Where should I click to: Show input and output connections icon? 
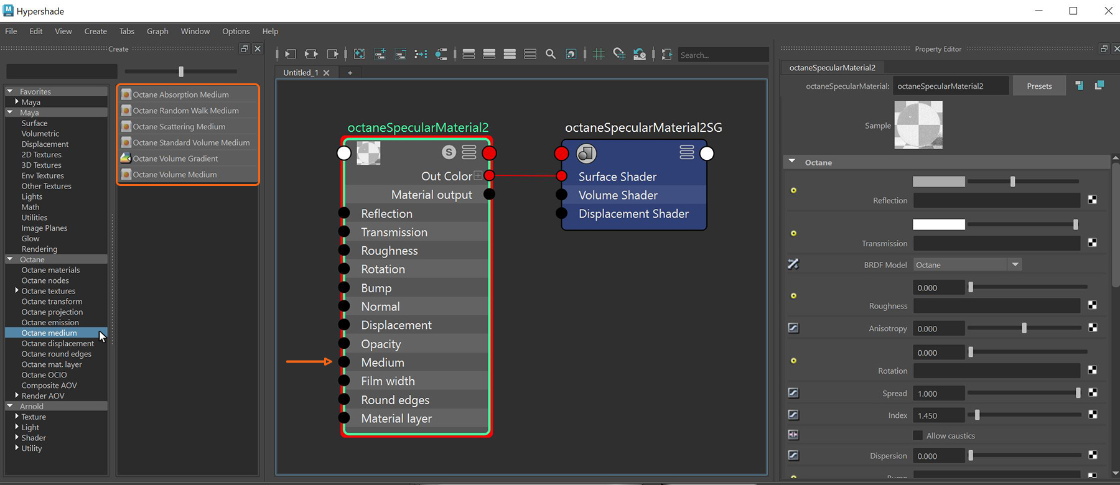(x=312, y=55)
